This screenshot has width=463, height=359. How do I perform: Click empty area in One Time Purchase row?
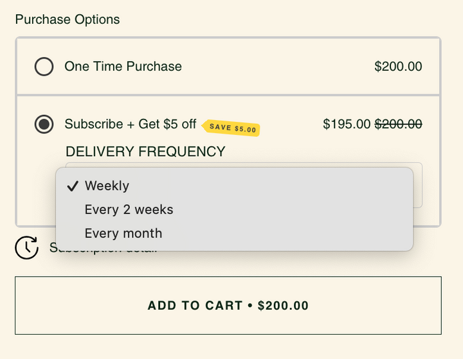click(x=278, y=66)
